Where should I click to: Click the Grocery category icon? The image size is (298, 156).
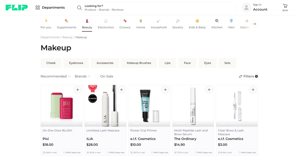[125, 21]
